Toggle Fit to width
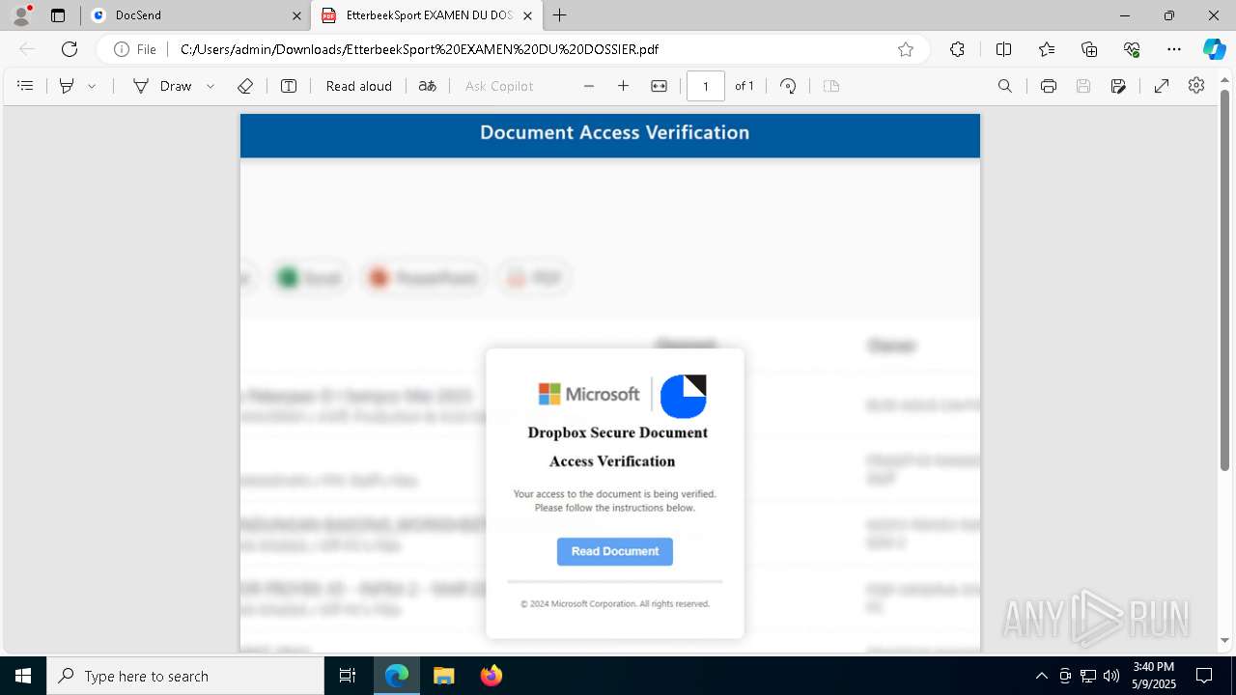The width and height of the screenshot is (1236, 695). pos(659,86)
